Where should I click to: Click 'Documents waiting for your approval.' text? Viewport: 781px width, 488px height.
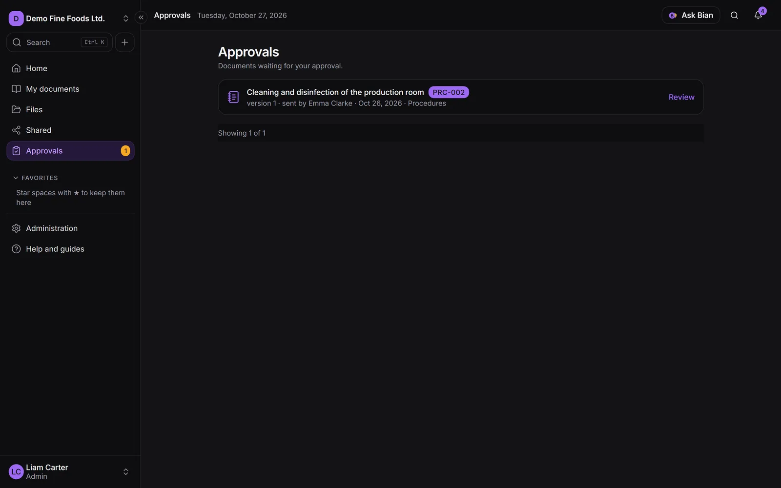click(280, 66)
